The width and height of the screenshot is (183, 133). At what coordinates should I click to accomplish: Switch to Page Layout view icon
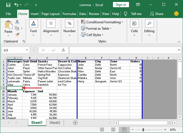[x=113, y=129]
